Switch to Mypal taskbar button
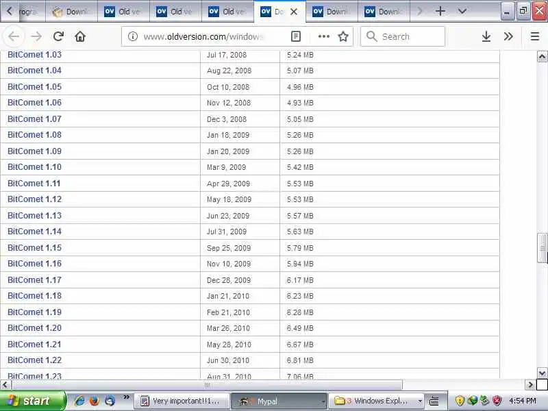Image resolution: width=548 pixels, height=411 pixels. 279,401
